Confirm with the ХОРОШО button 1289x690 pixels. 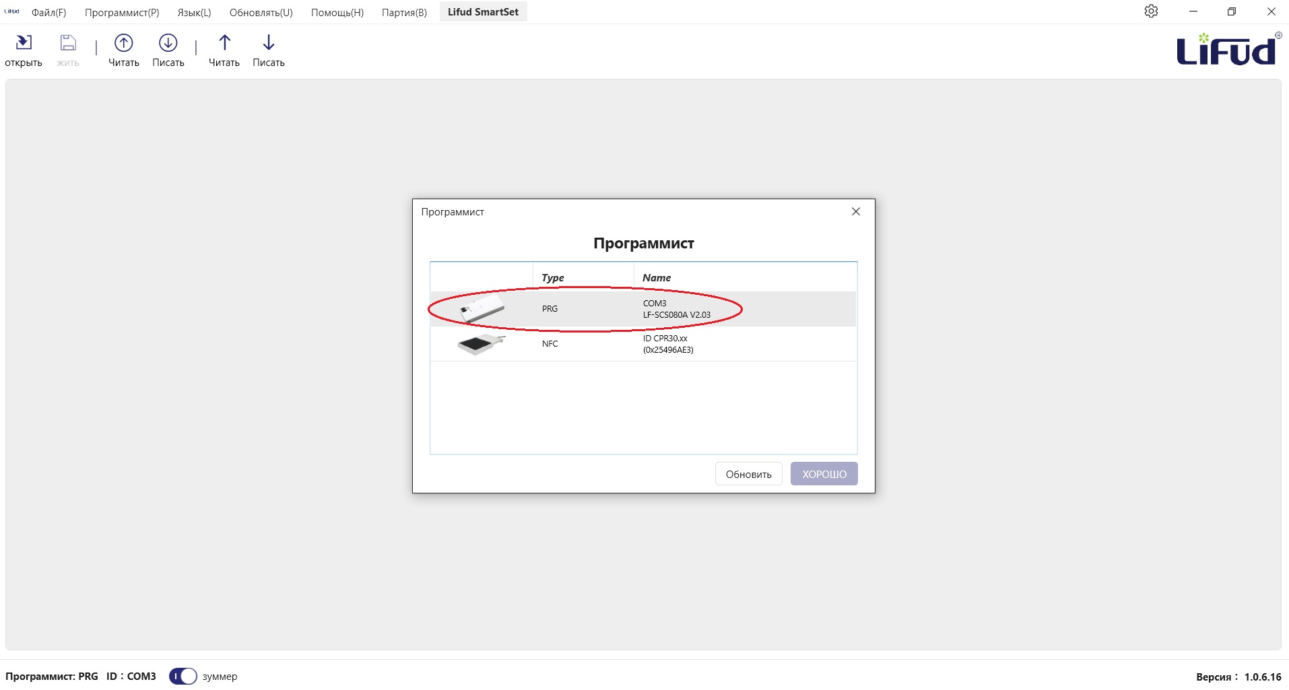pos(824,474)
